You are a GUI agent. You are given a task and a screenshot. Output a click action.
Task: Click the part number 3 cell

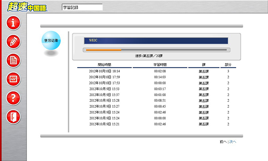[228, 71]
